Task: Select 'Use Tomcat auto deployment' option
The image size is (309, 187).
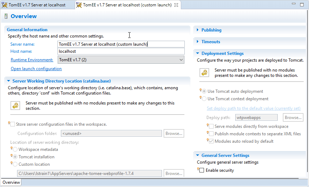Action: 204,91
